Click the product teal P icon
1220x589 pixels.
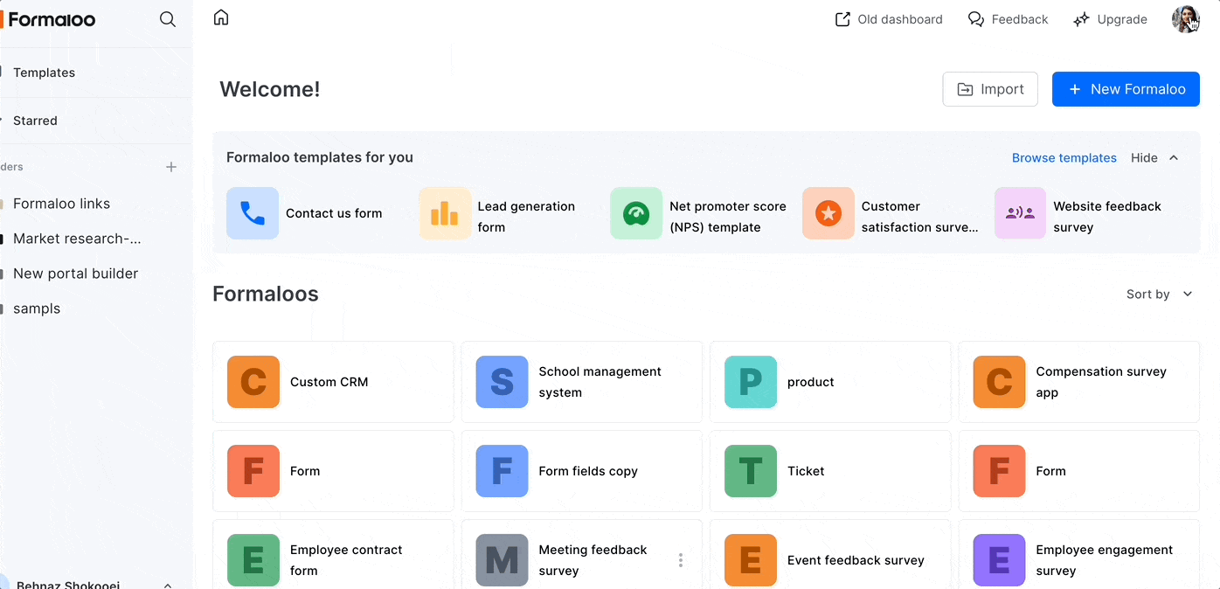pos(751,382)
